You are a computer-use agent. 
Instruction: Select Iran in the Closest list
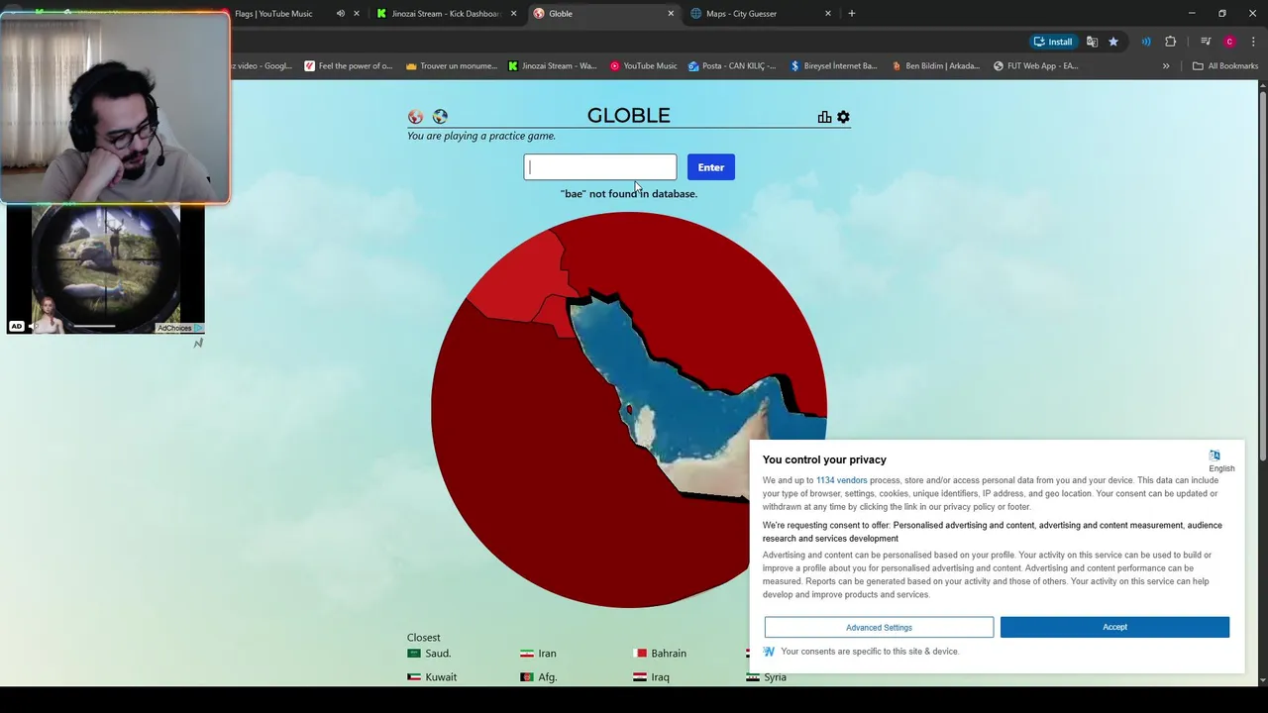point(538,654)
